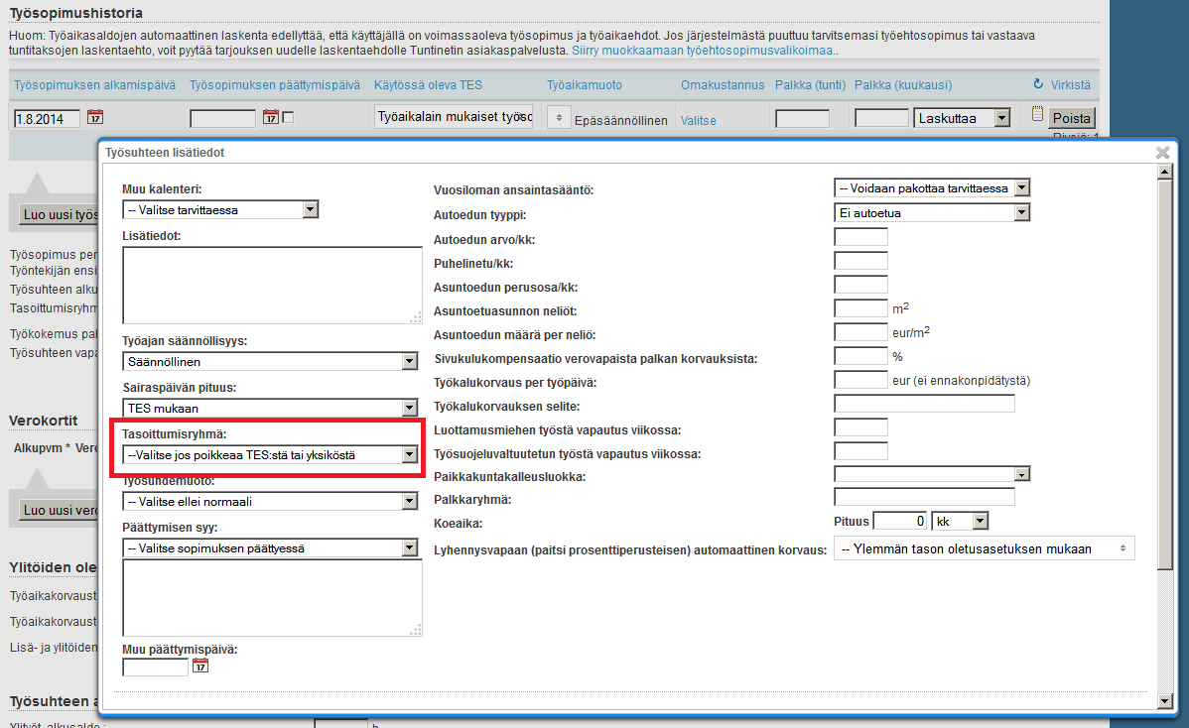This screenshot has height=728, width=1189.
Task: Click dialog scrollbar down arrow
Action: tap(1165, 701)
